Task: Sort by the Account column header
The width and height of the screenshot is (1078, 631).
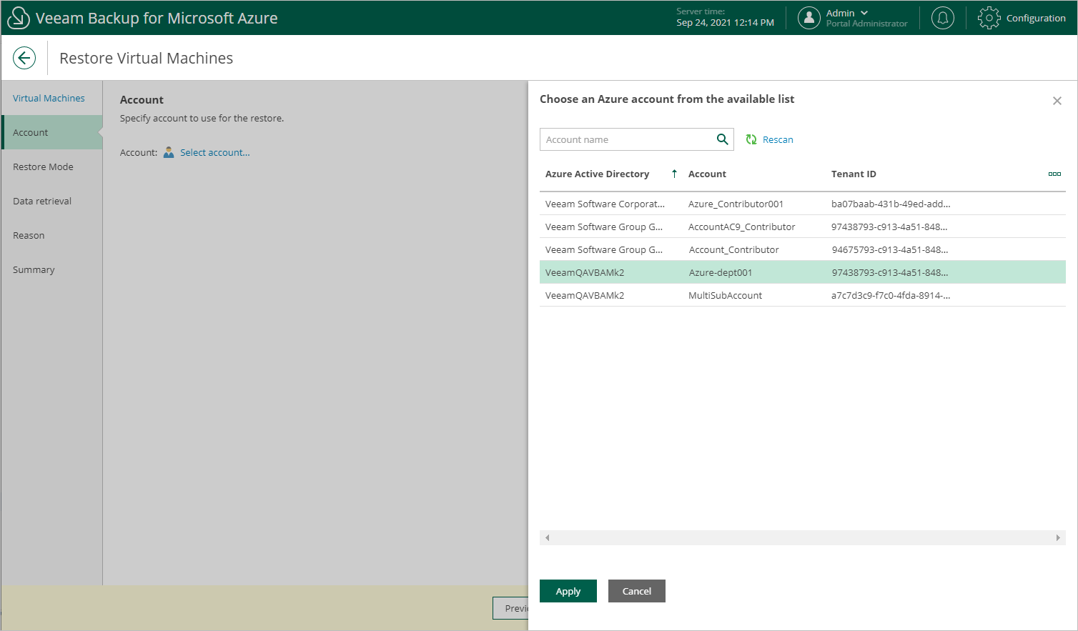Action: tap(707, 174)
